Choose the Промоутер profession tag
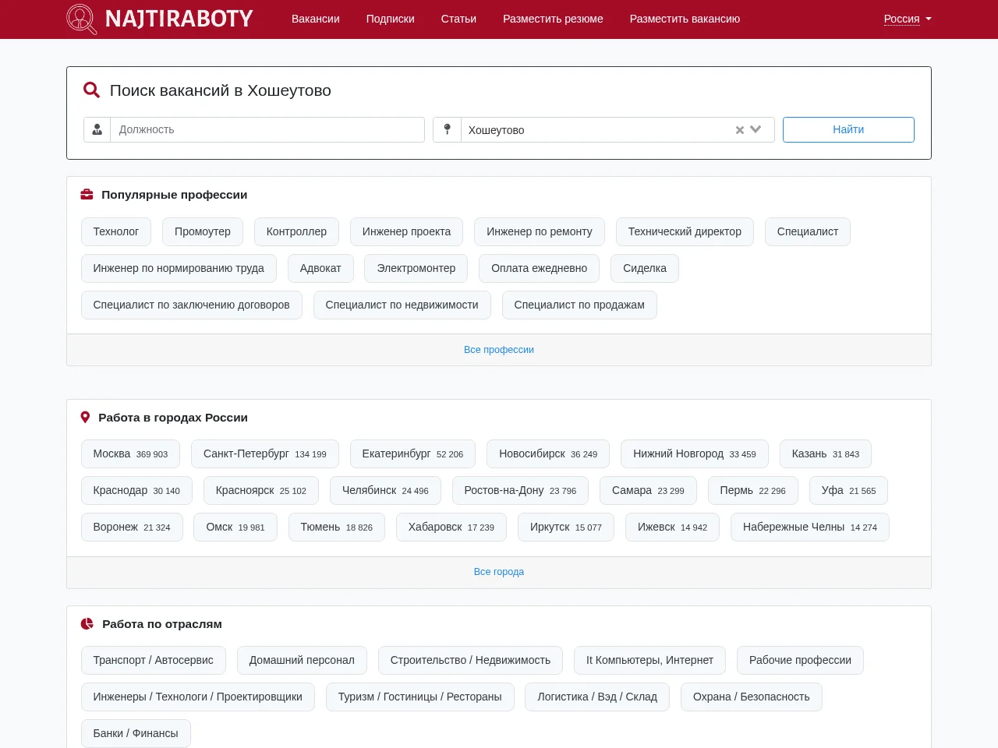Viewport: 998px width, 748px height. coord(203,232)
